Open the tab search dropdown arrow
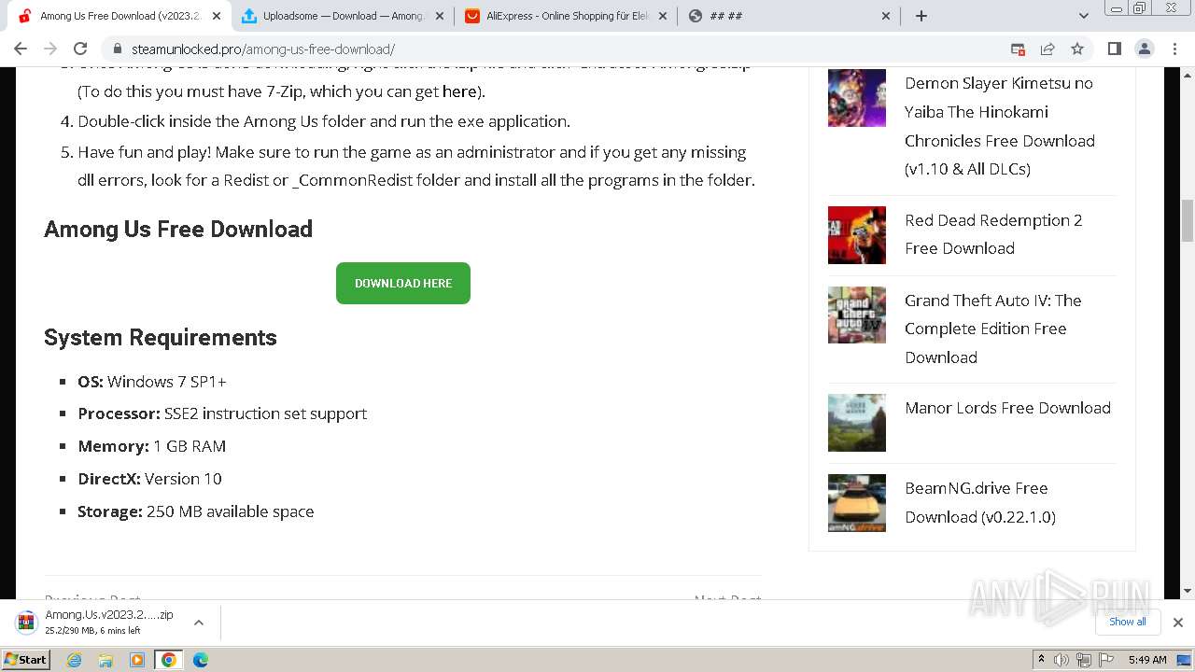 1084,16
